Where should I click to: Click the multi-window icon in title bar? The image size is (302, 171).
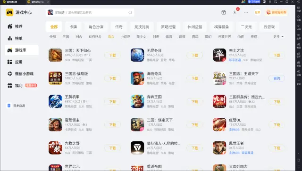coord(276,2)
